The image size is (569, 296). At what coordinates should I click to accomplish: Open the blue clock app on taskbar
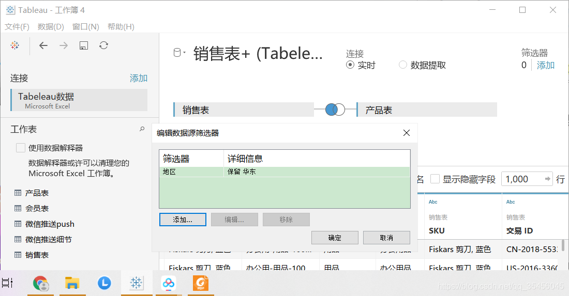104,283
